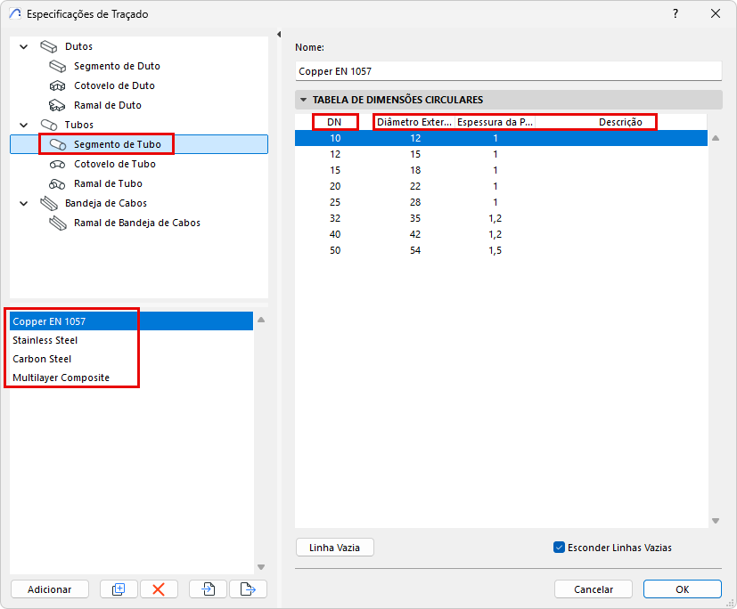Click the export specification icon
The width and height of the screenshot is (737, 609).
point(248,589)
